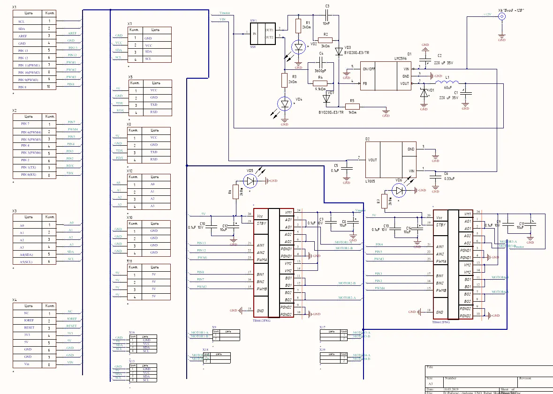This screenshot has width=553, height=394.
Task: Select the RESET row in connector X4
Action: [35, 328]
